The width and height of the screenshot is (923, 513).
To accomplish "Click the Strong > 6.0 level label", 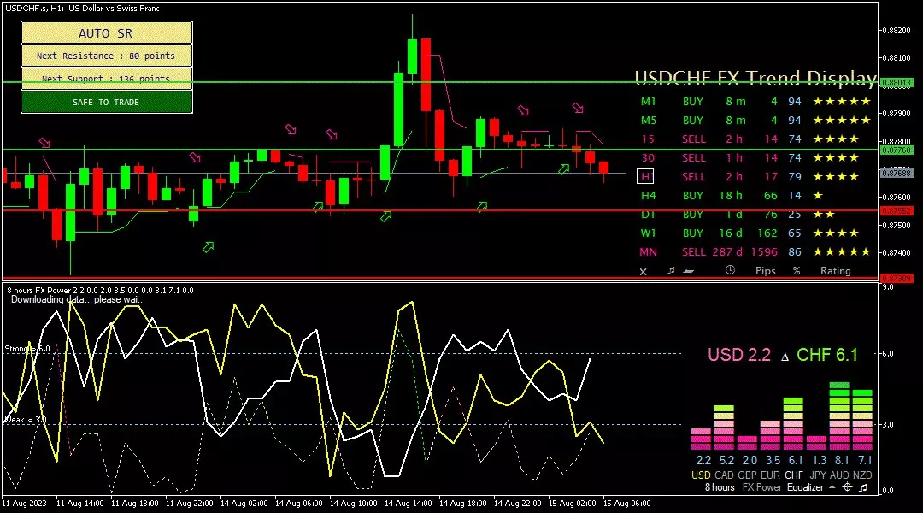I will pos(27,349).
